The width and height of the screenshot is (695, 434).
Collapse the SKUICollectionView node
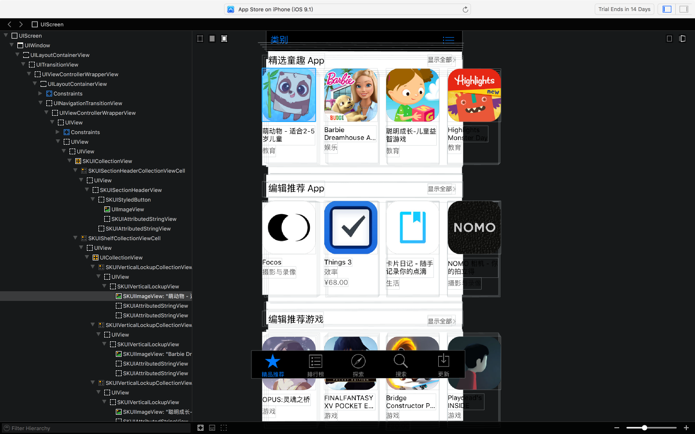tap(69, 161)
